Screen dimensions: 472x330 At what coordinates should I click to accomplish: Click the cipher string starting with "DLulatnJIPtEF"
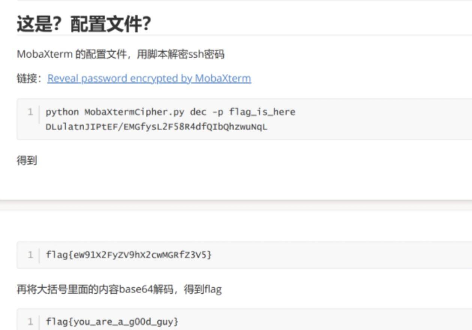click(x=157, y=127)
